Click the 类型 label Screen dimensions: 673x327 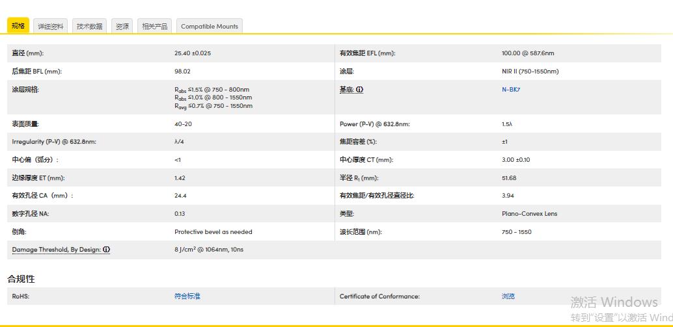(x=347, y=213)
